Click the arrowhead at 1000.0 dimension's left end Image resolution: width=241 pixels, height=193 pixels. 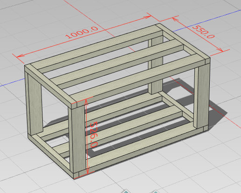20,56
